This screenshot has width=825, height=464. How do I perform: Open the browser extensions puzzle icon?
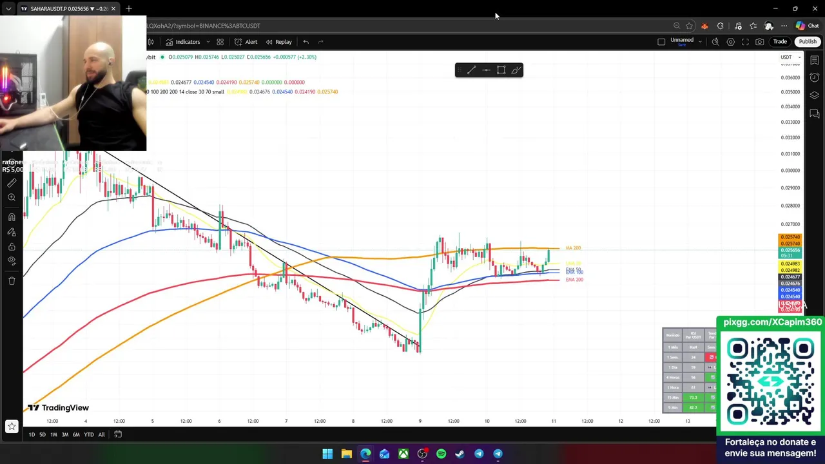coord(720,26)
